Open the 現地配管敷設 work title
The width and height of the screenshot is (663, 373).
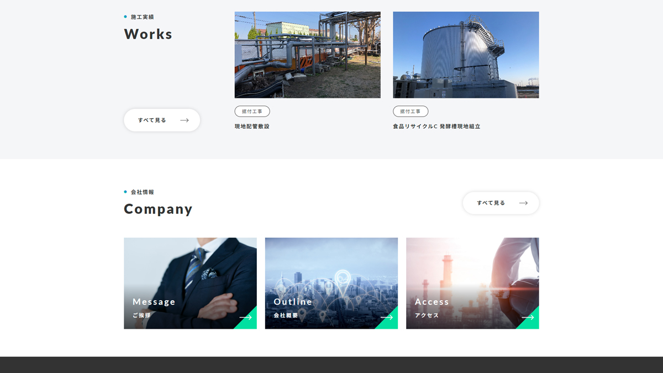[252, 127]
